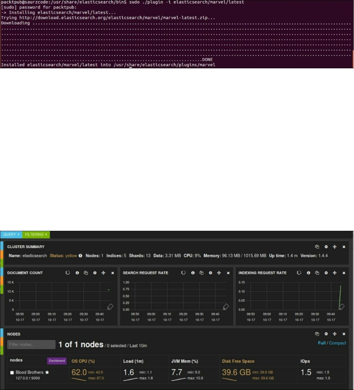Switch nodes view to Compact
Image resolution: width=354 pixels, height=390 pixels.
point(338,343)
